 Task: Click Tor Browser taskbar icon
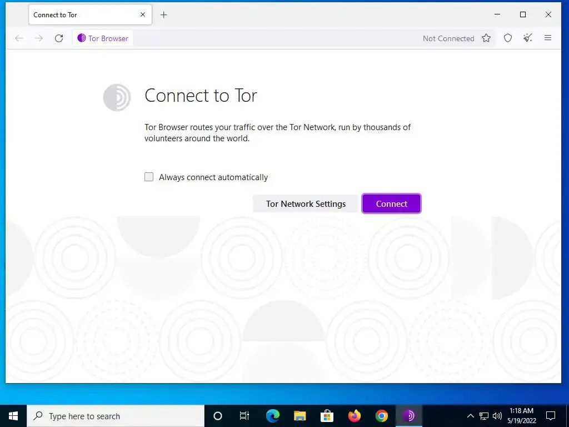tap(408, 416)
